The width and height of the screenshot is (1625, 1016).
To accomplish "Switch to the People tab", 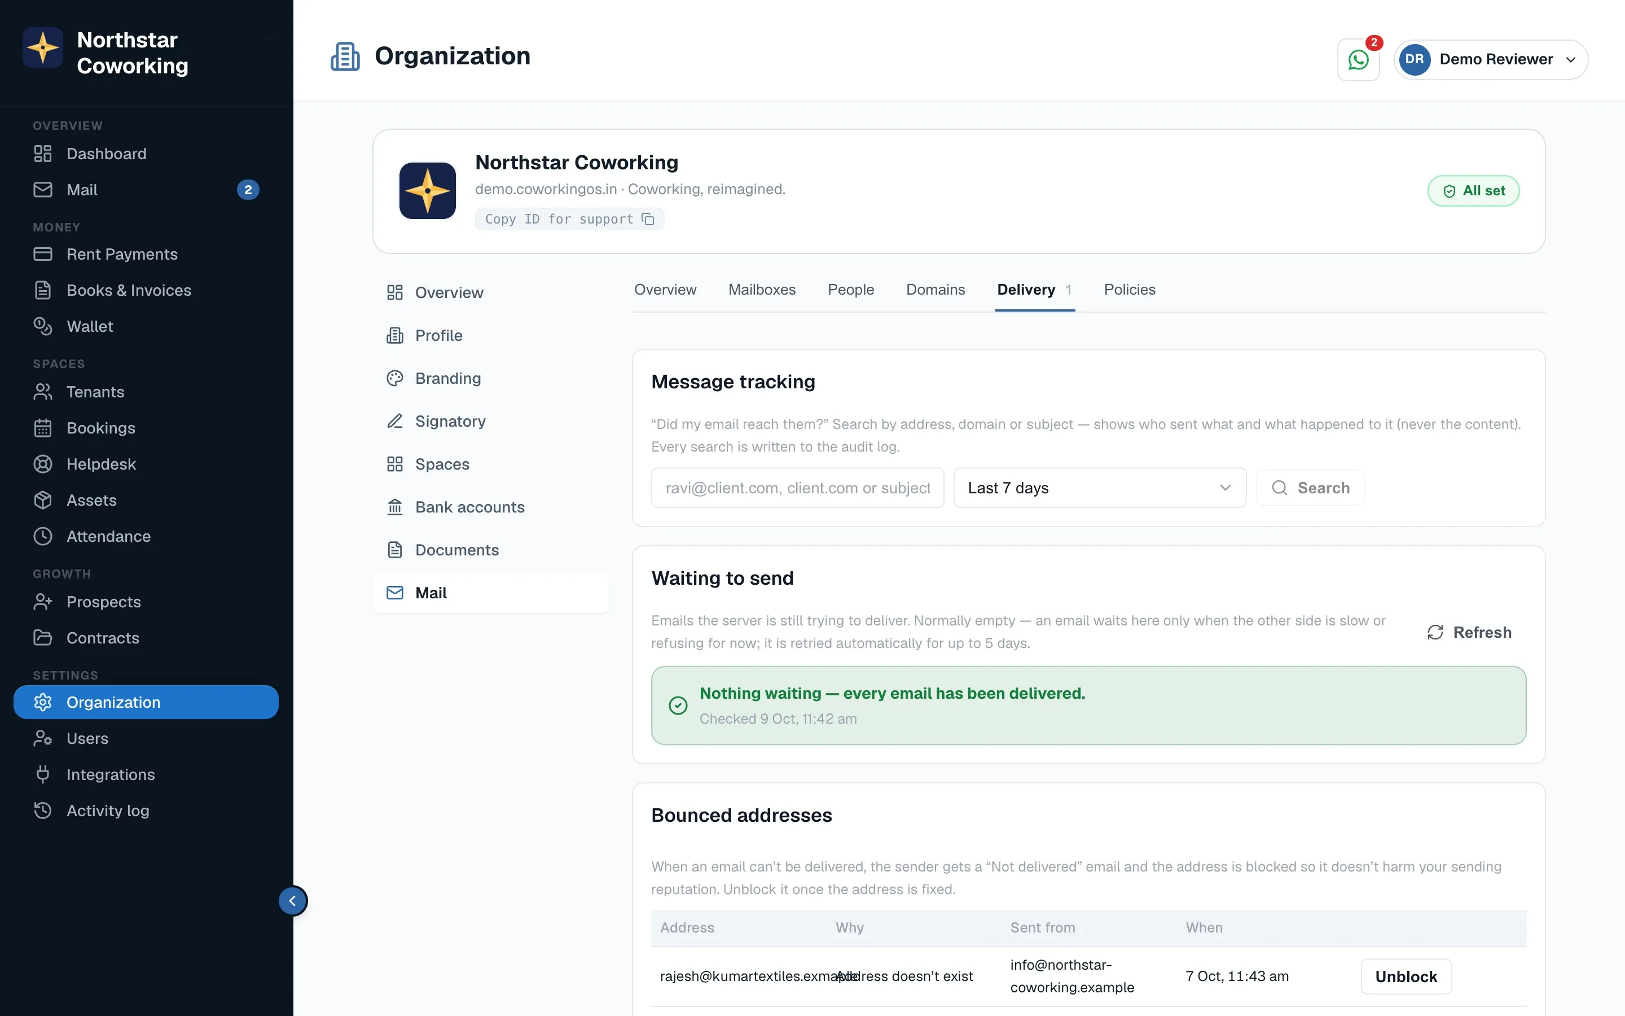I will pyautogui.click(x=850, y=290).
